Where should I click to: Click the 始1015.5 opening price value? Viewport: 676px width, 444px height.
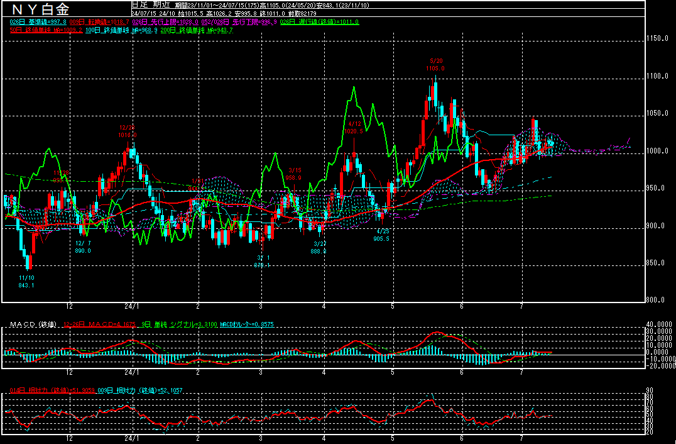click(190, 13)
